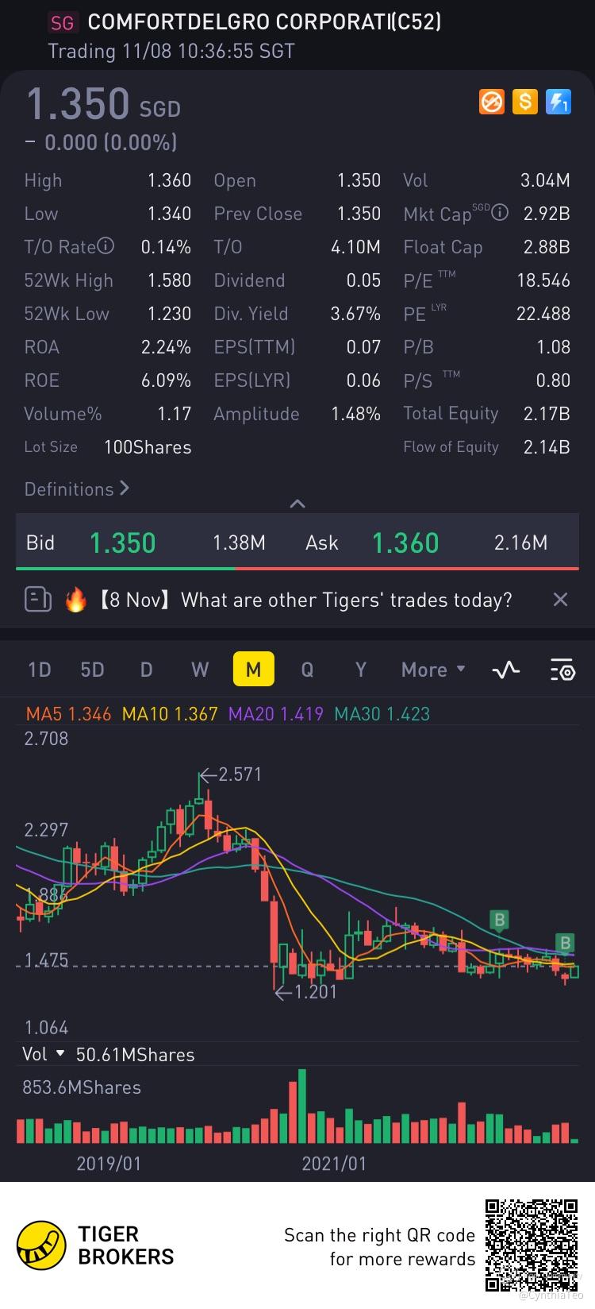Switch chart to 5D timeframe
The height and width of the screenshot is (1309, 595).
(x=93, y=670)
